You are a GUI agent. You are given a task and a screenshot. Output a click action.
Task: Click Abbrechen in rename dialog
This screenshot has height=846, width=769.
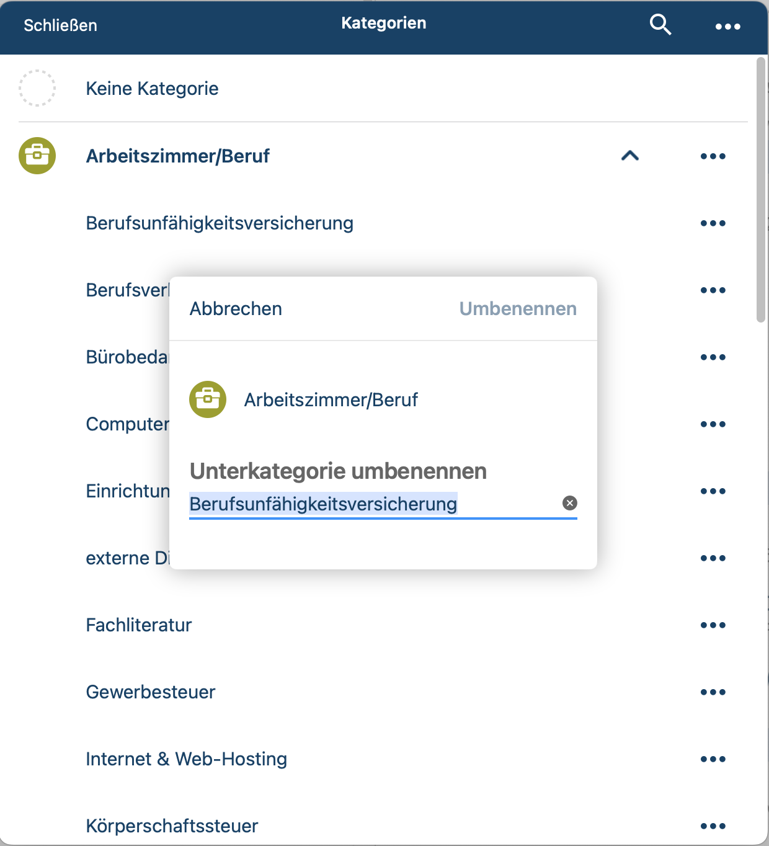[236, 309]
